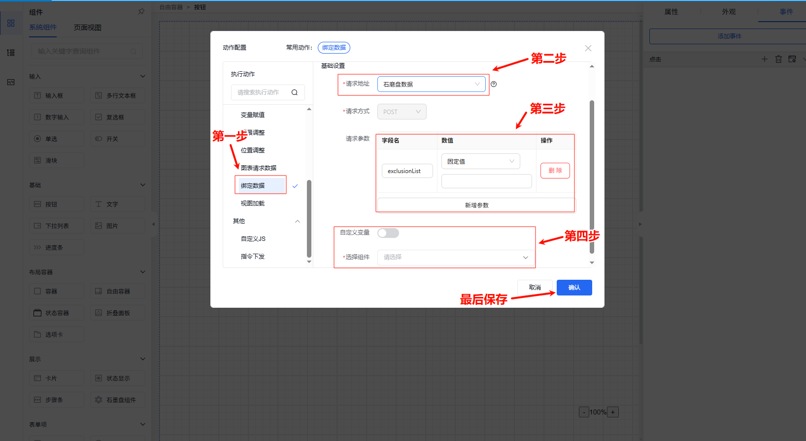Collapse the 布局容器 component section
The height and width of the screenshot is (441, 806).
pyautogui.click(x=143, y=272)
